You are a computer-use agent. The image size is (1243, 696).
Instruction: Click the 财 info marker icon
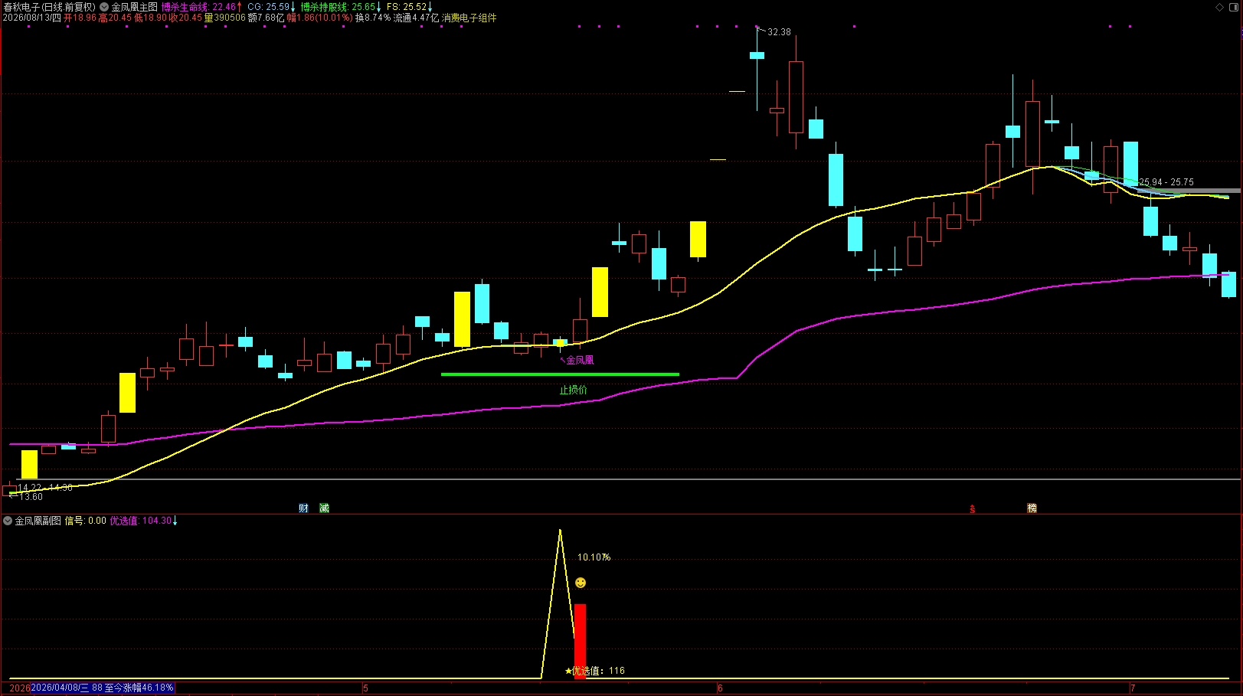click(303, 508)
